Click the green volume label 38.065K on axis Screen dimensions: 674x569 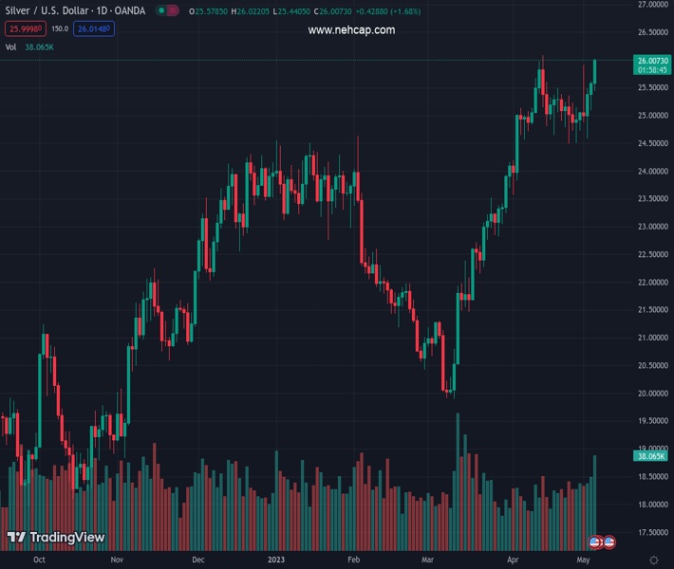(651, 456)
